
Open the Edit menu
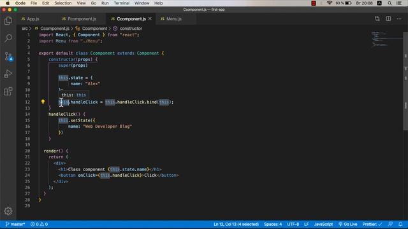coord(45,3)
